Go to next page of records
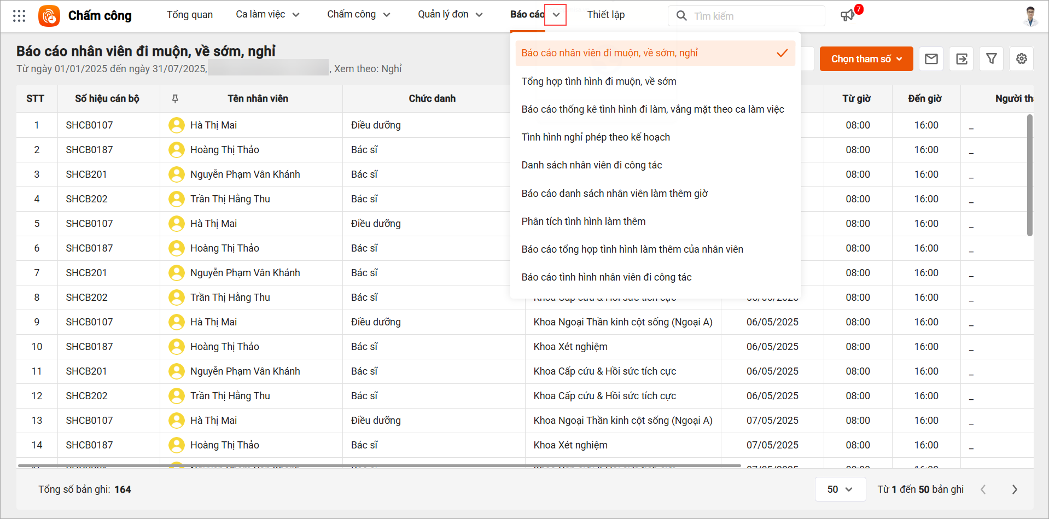This screenshot has height=519, width=1049. 1015,489
